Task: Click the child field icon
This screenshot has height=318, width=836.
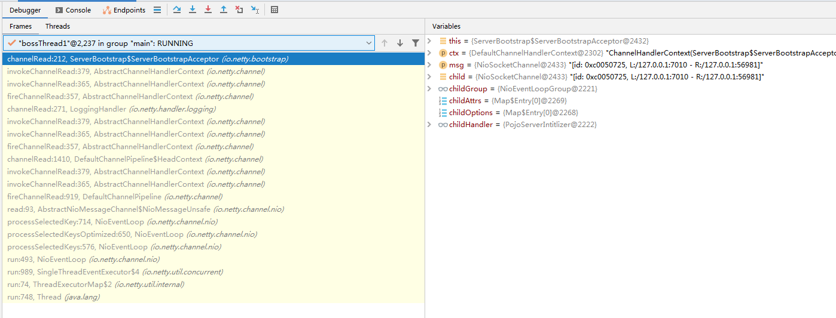Action: pyautogui.click(x=443, y=77)
